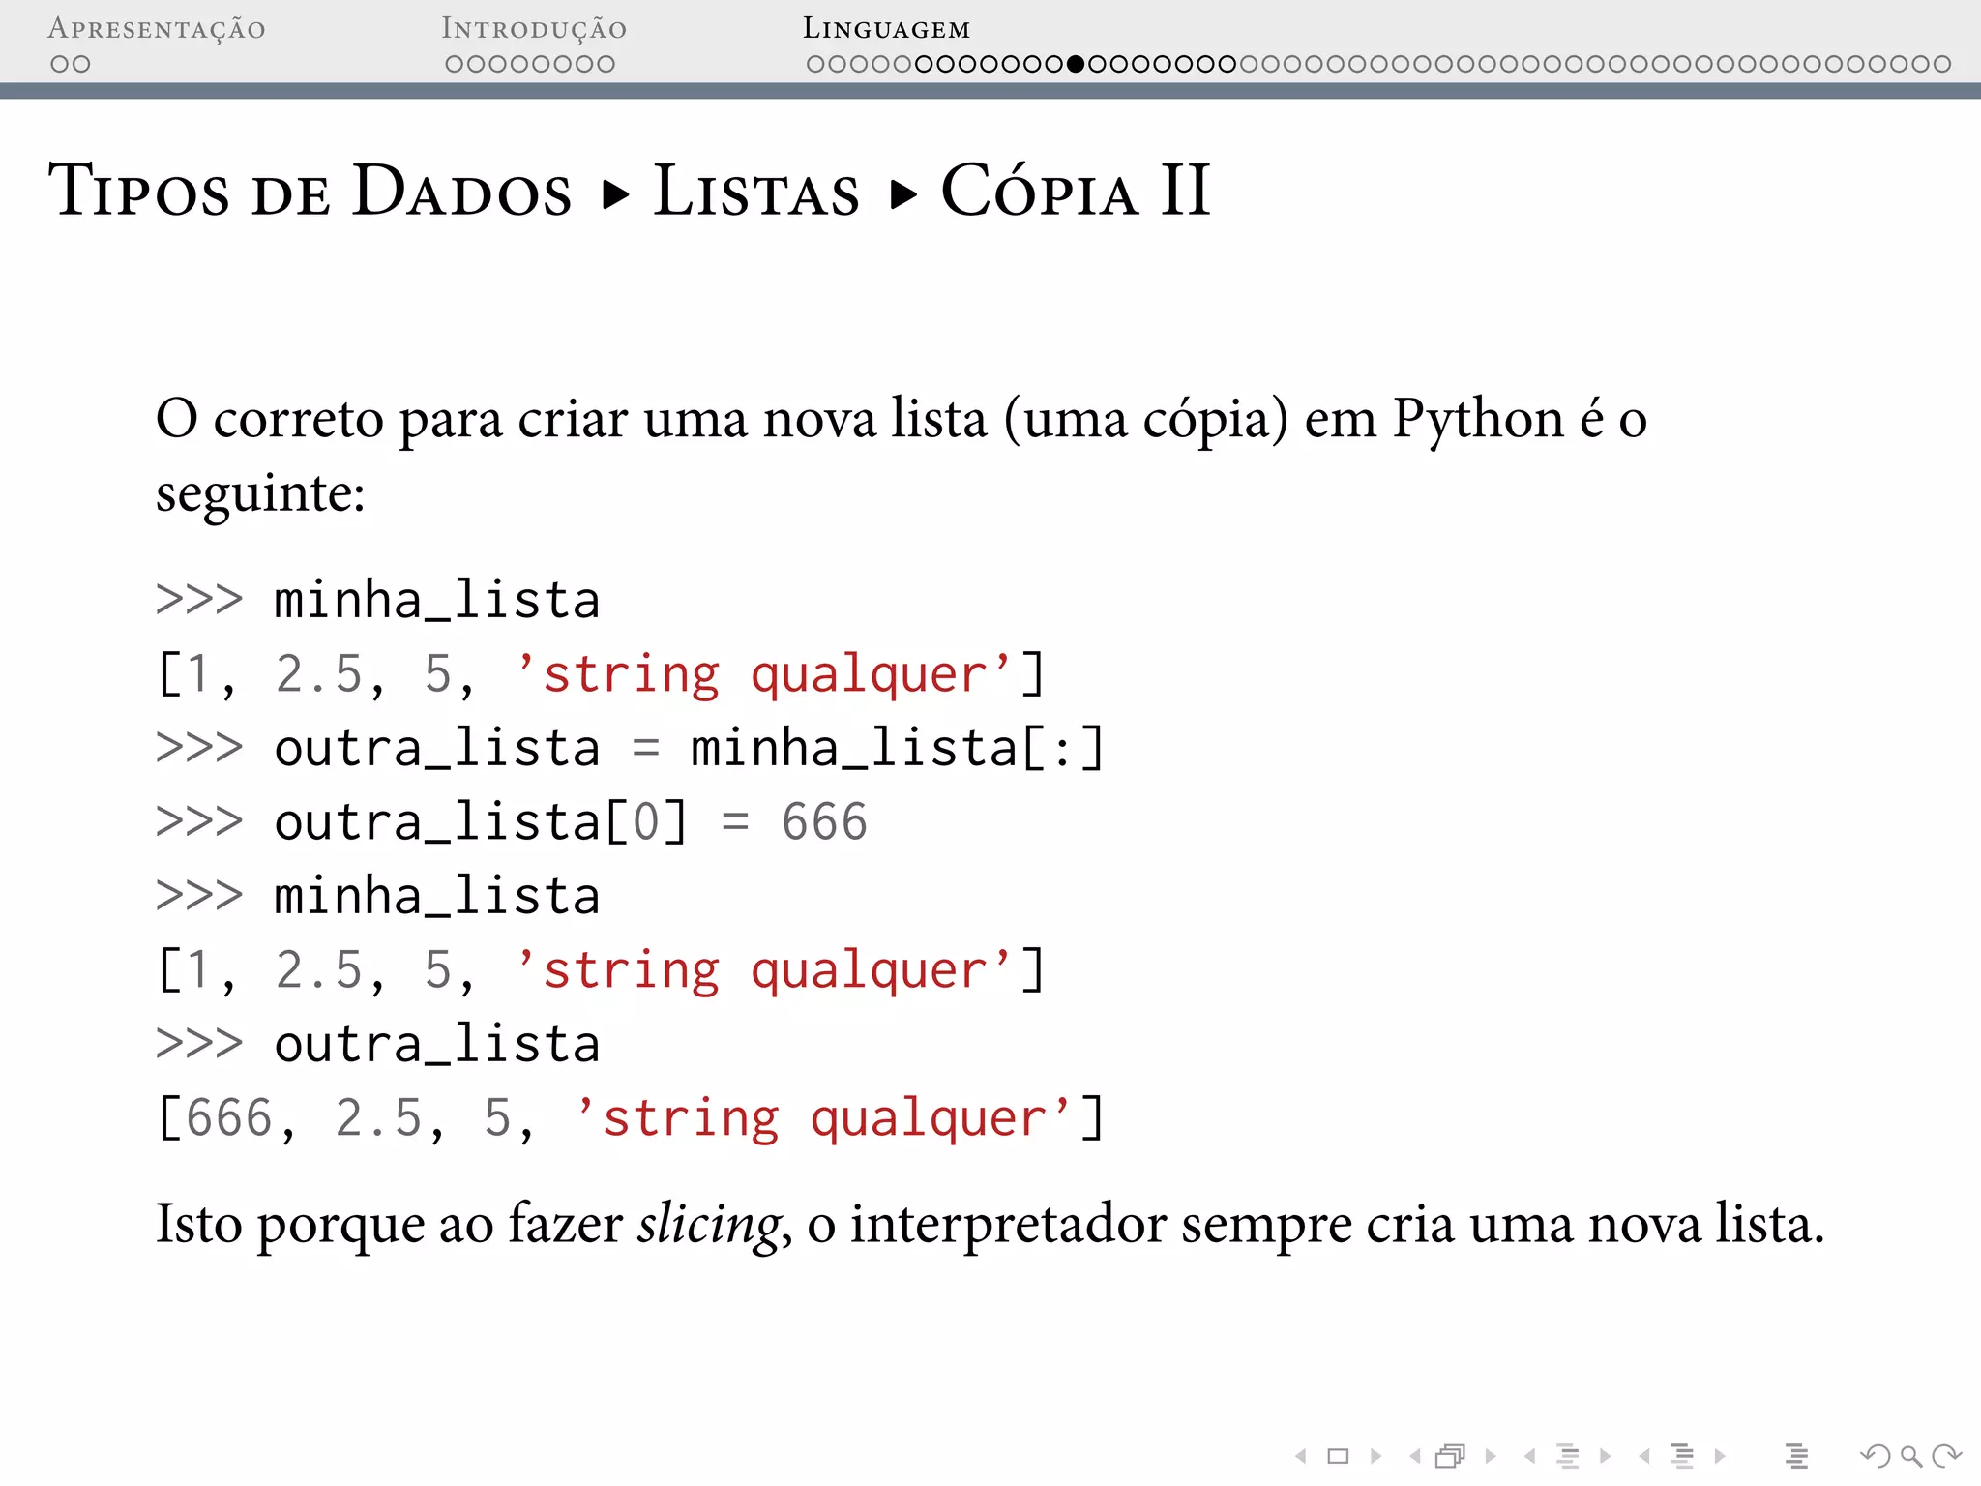Go to previous section arrow
The image size is (1981, 1486).
(1643, 1456)
